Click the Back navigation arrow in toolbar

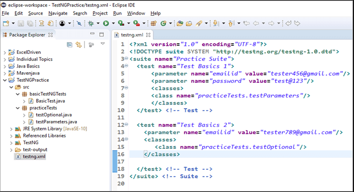256,23
